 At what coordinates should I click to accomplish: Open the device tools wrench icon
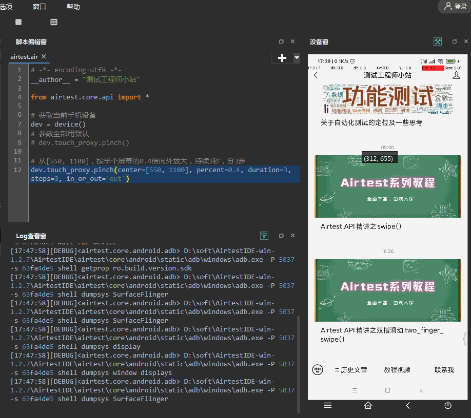coord(437,41)
